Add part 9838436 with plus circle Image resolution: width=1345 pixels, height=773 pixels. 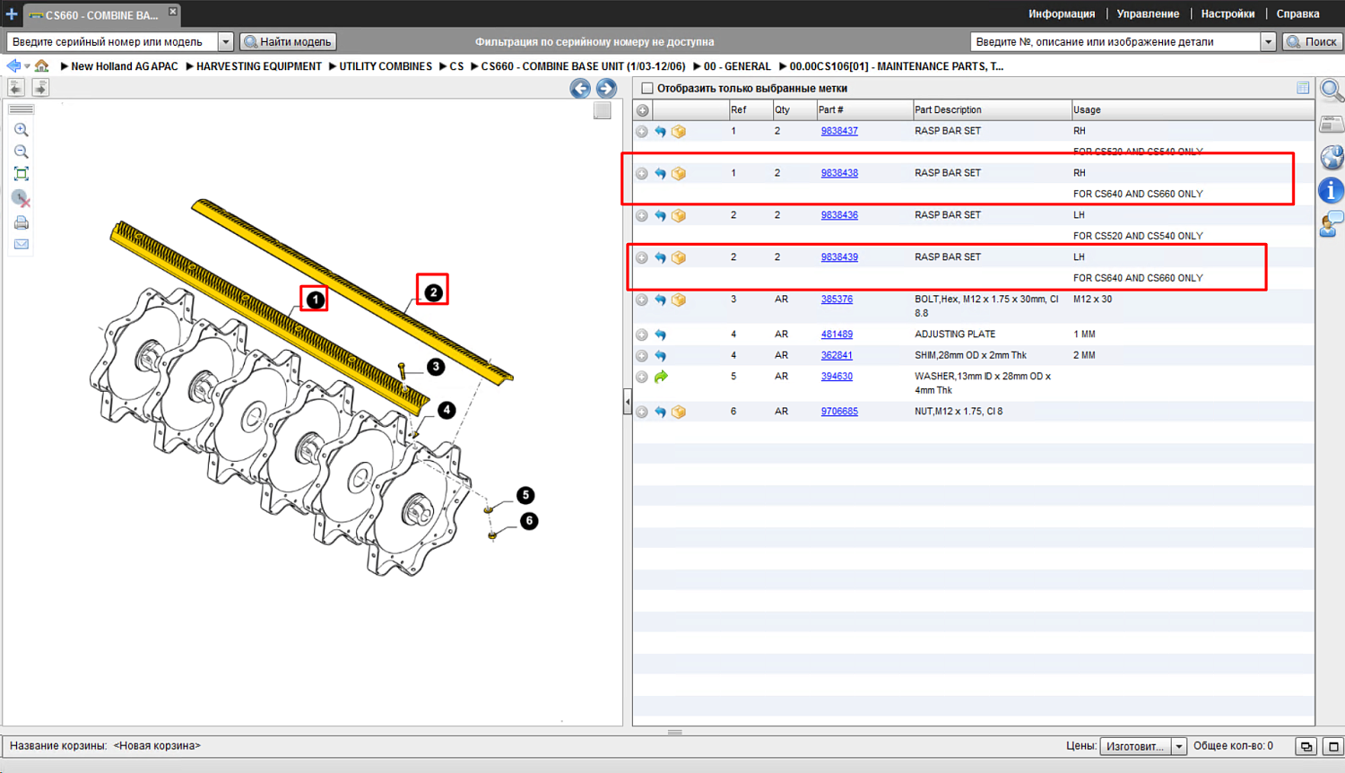pos(642,216)
